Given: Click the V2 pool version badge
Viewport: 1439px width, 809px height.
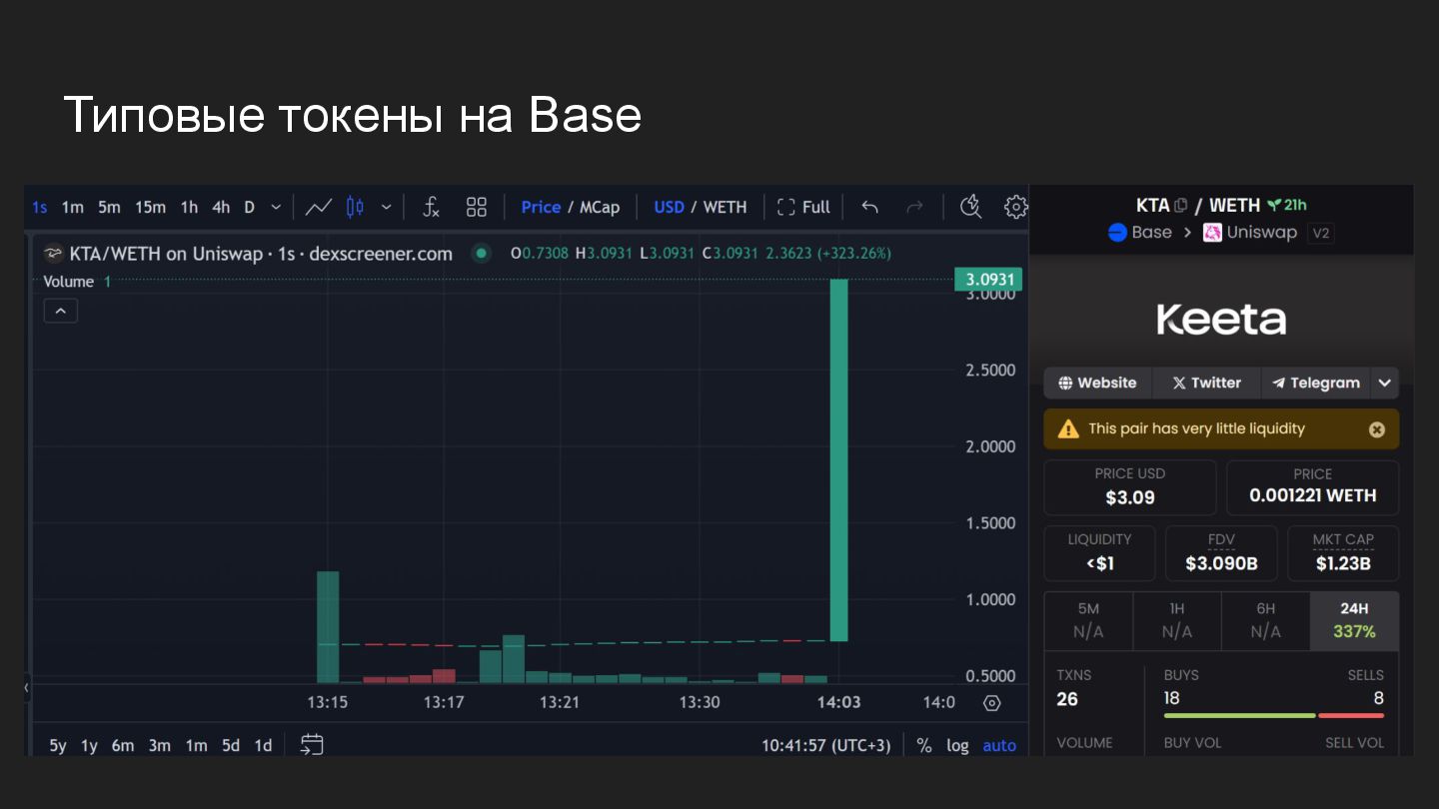Looking at the screenshot, I should click(1321, 233).
